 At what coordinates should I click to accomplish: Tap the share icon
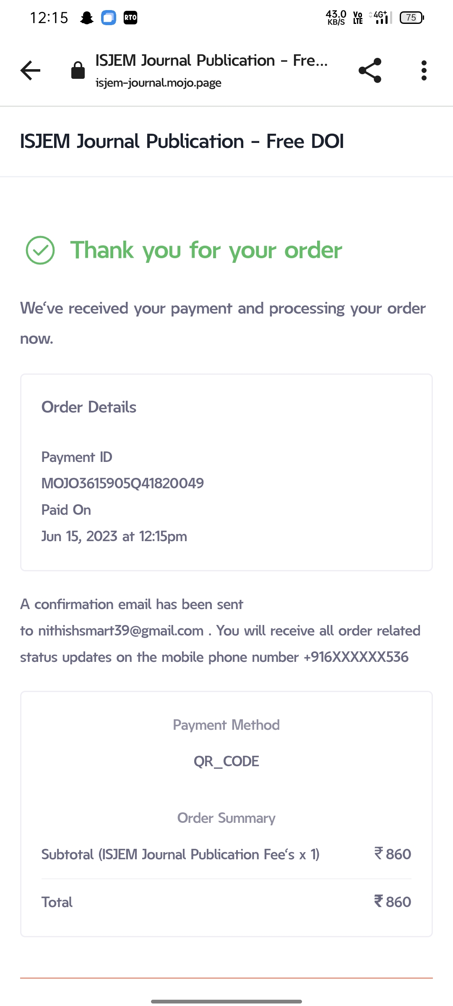[370, 70]
